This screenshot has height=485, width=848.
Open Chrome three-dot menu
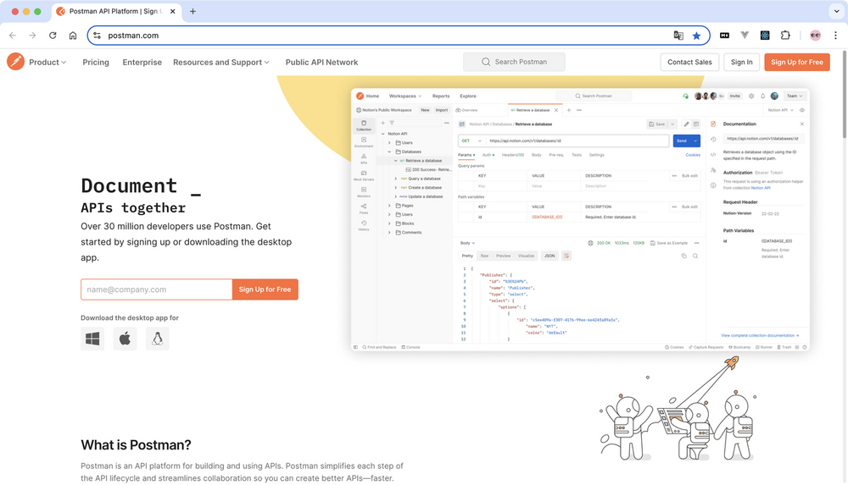click(835, 36)
